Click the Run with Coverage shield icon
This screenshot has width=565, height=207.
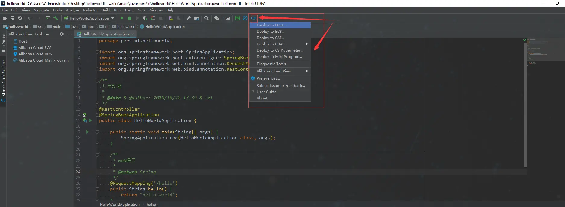(145, 18)
